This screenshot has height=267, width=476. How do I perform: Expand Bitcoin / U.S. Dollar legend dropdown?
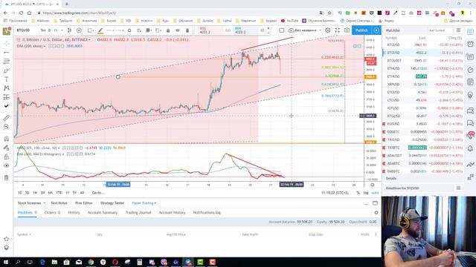tap(89, 39)
